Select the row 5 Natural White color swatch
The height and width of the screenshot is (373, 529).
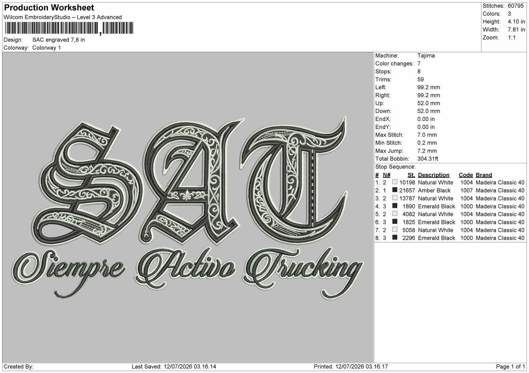pos(395,214)
